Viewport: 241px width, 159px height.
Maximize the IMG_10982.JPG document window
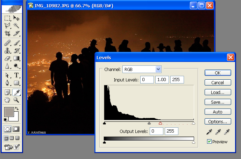point(201,6)
